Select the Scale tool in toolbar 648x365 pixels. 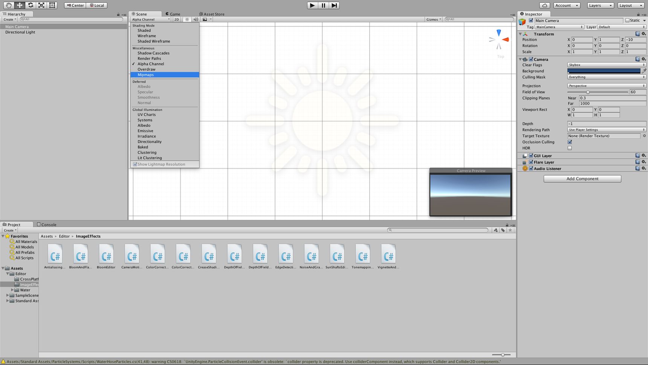pyautogui.click(x=41, y=5)
